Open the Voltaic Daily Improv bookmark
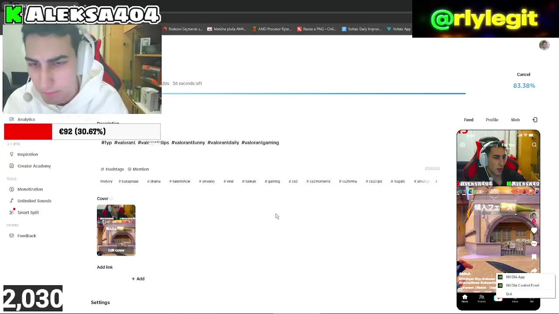Screen dimensions: 559x314 click(362, 29)
